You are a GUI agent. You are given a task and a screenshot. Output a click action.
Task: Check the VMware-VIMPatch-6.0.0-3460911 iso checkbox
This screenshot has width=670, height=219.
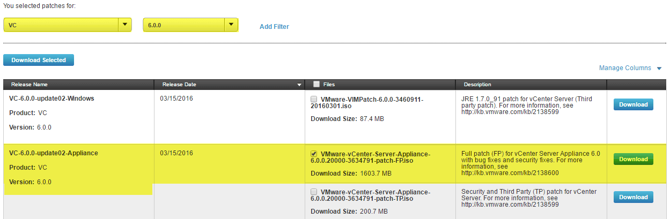click(x=314, y=99)
